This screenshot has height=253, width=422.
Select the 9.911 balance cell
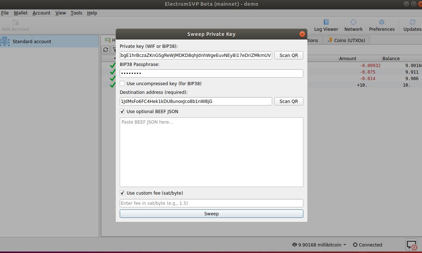(412, 72)
